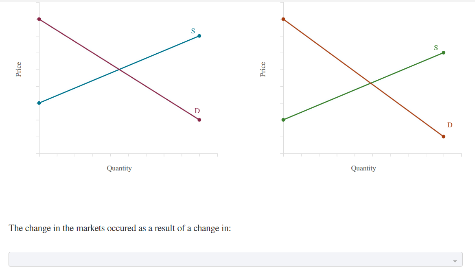The width and height of the screenshot is (475, 273).
Task: Click the Quantity axis label on the right chart
Action: 363,168
